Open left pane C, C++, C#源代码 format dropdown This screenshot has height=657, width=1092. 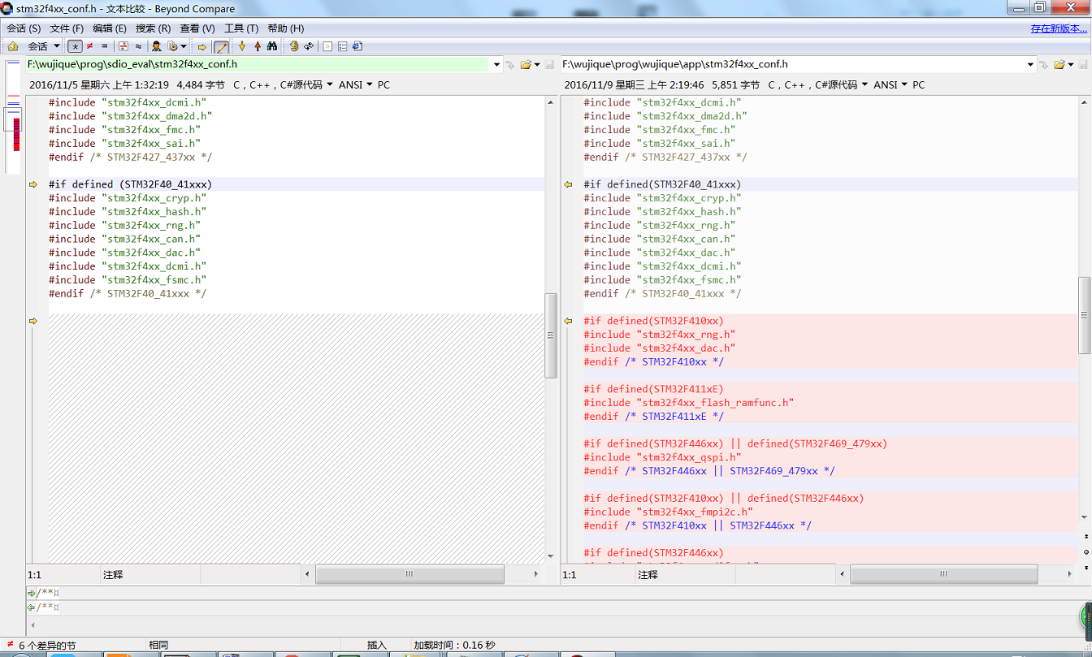(283, 84)
